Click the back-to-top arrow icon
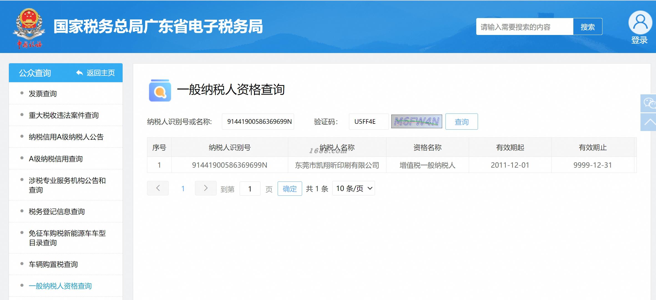656x300 pixels. [649, 122]
